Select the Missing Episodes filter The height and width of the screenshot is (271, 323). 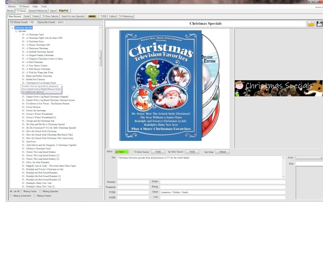click(x=40, y=192)
